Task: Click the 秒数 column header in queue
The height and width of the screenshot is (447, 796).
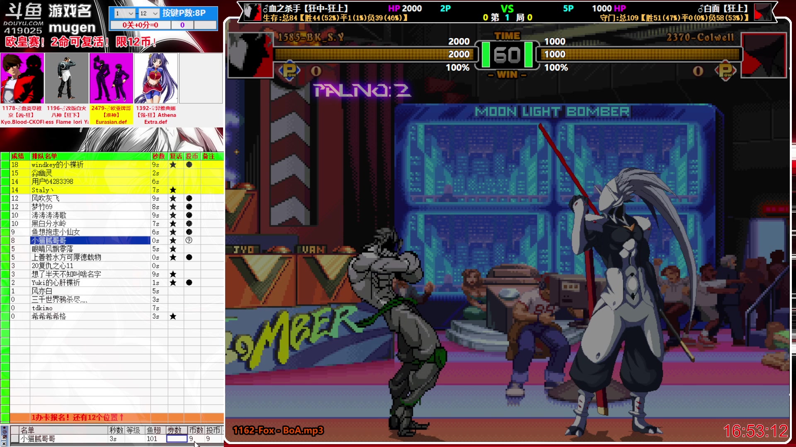Action: [x=158, y=156]
